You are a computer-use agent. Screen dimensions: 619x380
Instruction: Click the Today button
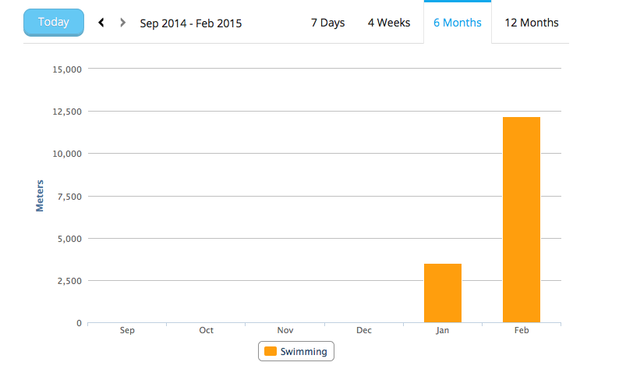point(54,23)
